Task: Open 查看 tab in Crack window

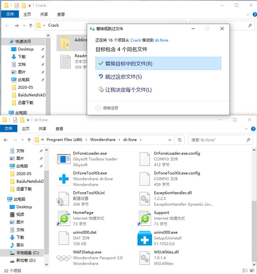Action: 61,14
